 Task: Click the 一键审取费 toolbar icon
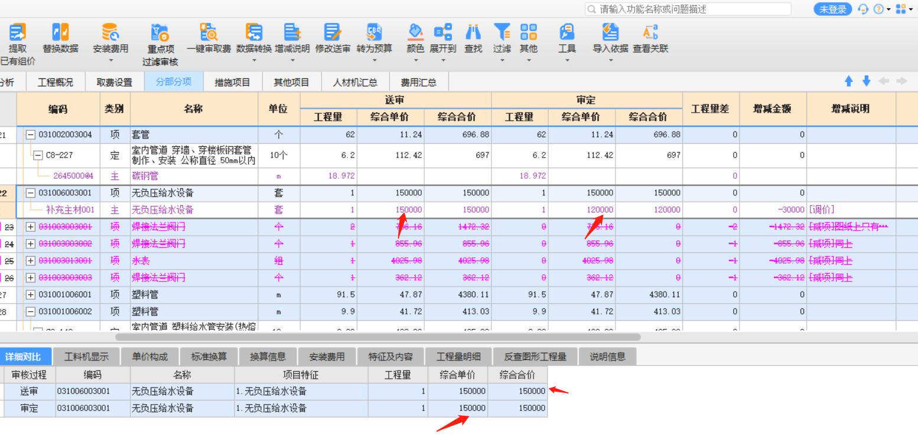209,32
